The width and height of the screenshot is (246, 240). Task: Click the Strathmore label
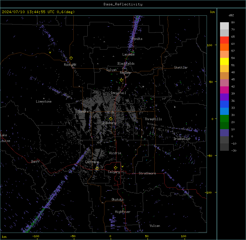pos(147,173)
